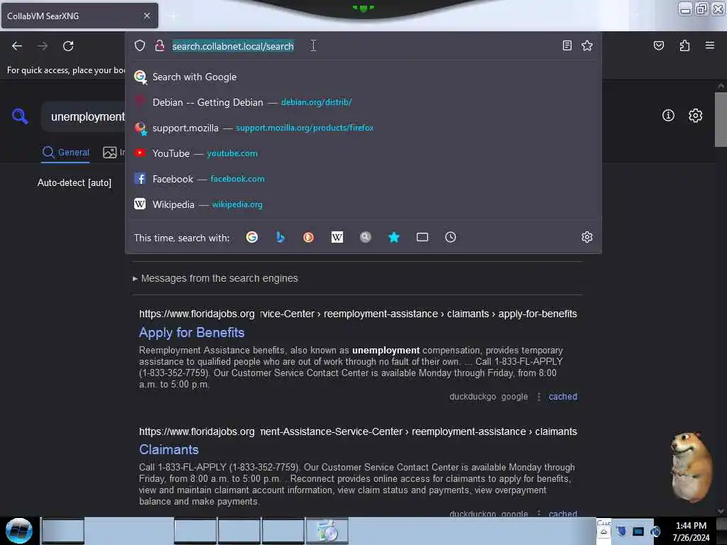The width and height of the screenshot is (727, 545).
Task: Click the shield icon in system tray
Action: [621, 532]
